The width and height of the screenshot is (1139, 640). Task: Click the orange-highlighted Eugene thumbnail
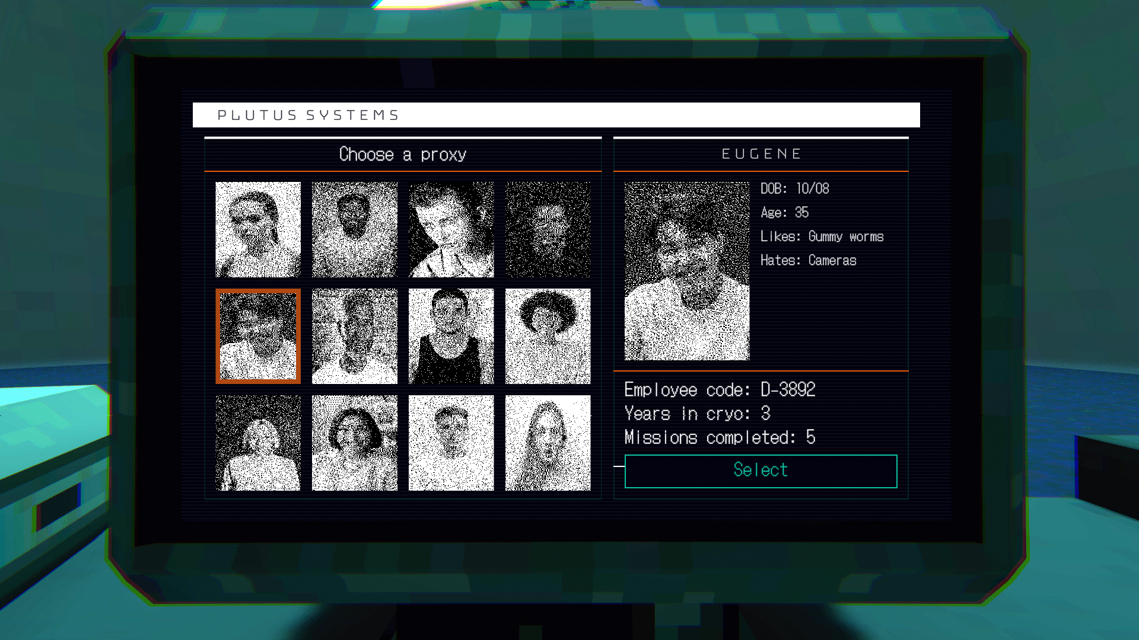click(258, 336)
